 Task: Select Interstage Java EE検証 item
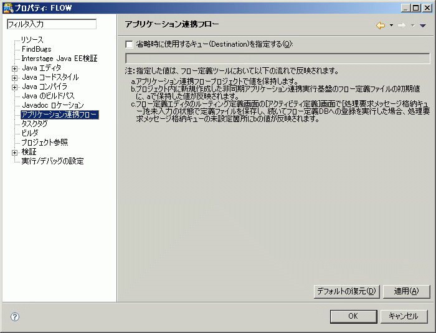60,59
